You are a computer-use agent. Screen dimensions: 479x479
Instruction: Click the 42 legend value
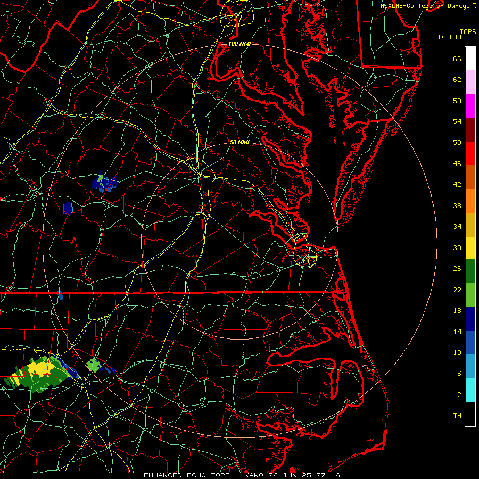tap(457, 185)
